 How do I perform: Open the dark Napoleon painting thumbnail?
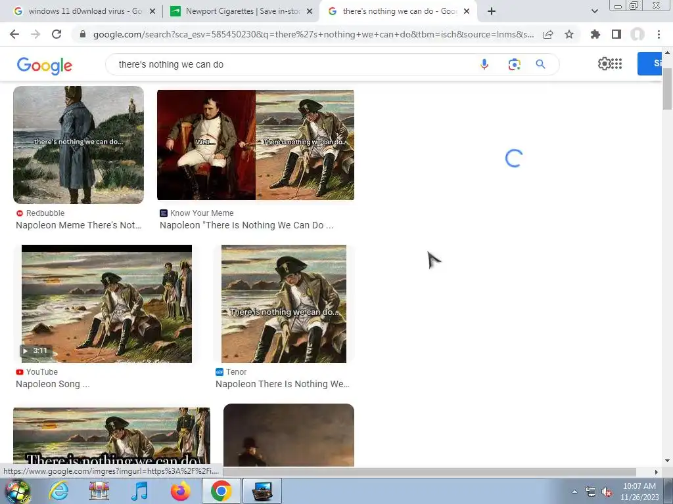click(289, 435)
